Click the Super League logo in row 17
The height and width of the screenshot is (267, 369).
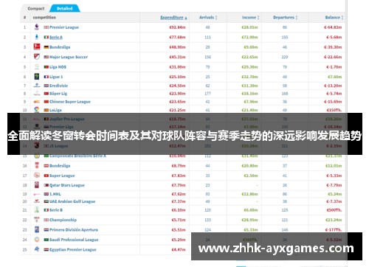click(37, 176)
